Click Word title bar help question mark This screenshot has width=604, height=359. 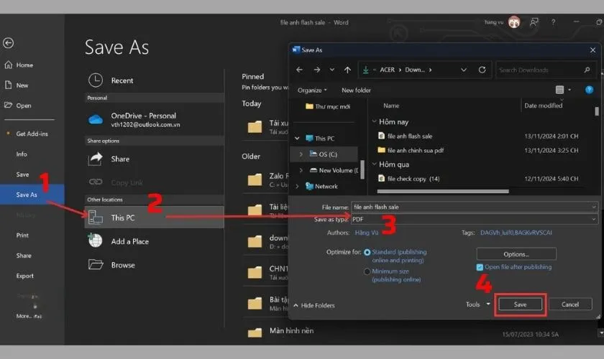click(553, 22)
